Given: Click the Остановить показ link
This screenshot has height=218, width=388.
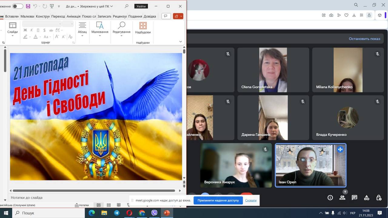Looking at the screenshot, I should click(364, 39).
